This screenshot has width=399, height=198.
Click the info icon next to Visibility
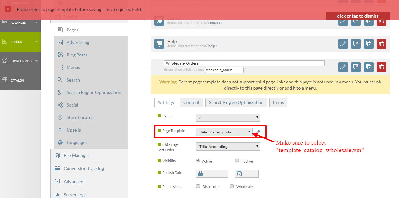pos(159,161)
